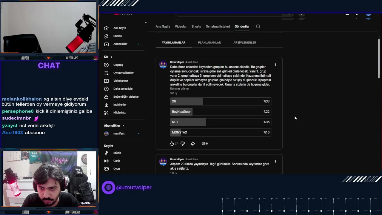
Task: Click the Keşfet section heading
Action: pyautogui.click(x=108, y=146)
